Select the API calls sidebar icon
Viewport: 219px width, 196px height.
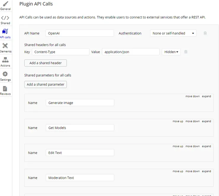5,32
